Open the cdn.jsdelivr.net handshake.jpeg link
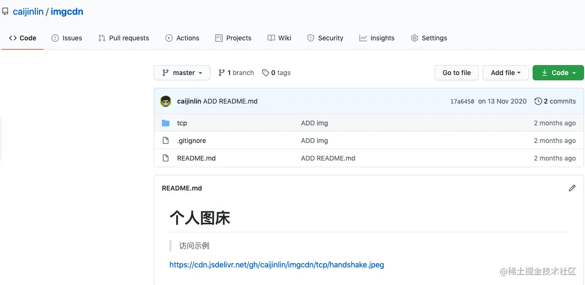This screenshot has height=285, width=585. pyautogui.click(x=277, y=265)
